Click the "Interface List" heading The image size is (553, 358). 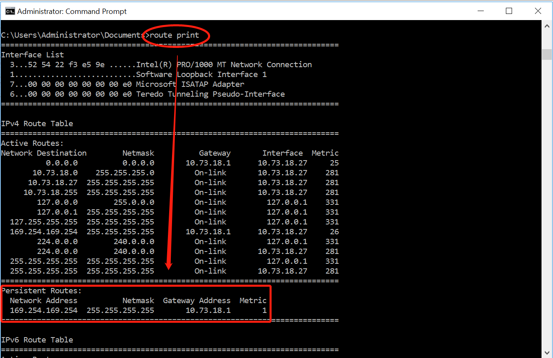32,55
